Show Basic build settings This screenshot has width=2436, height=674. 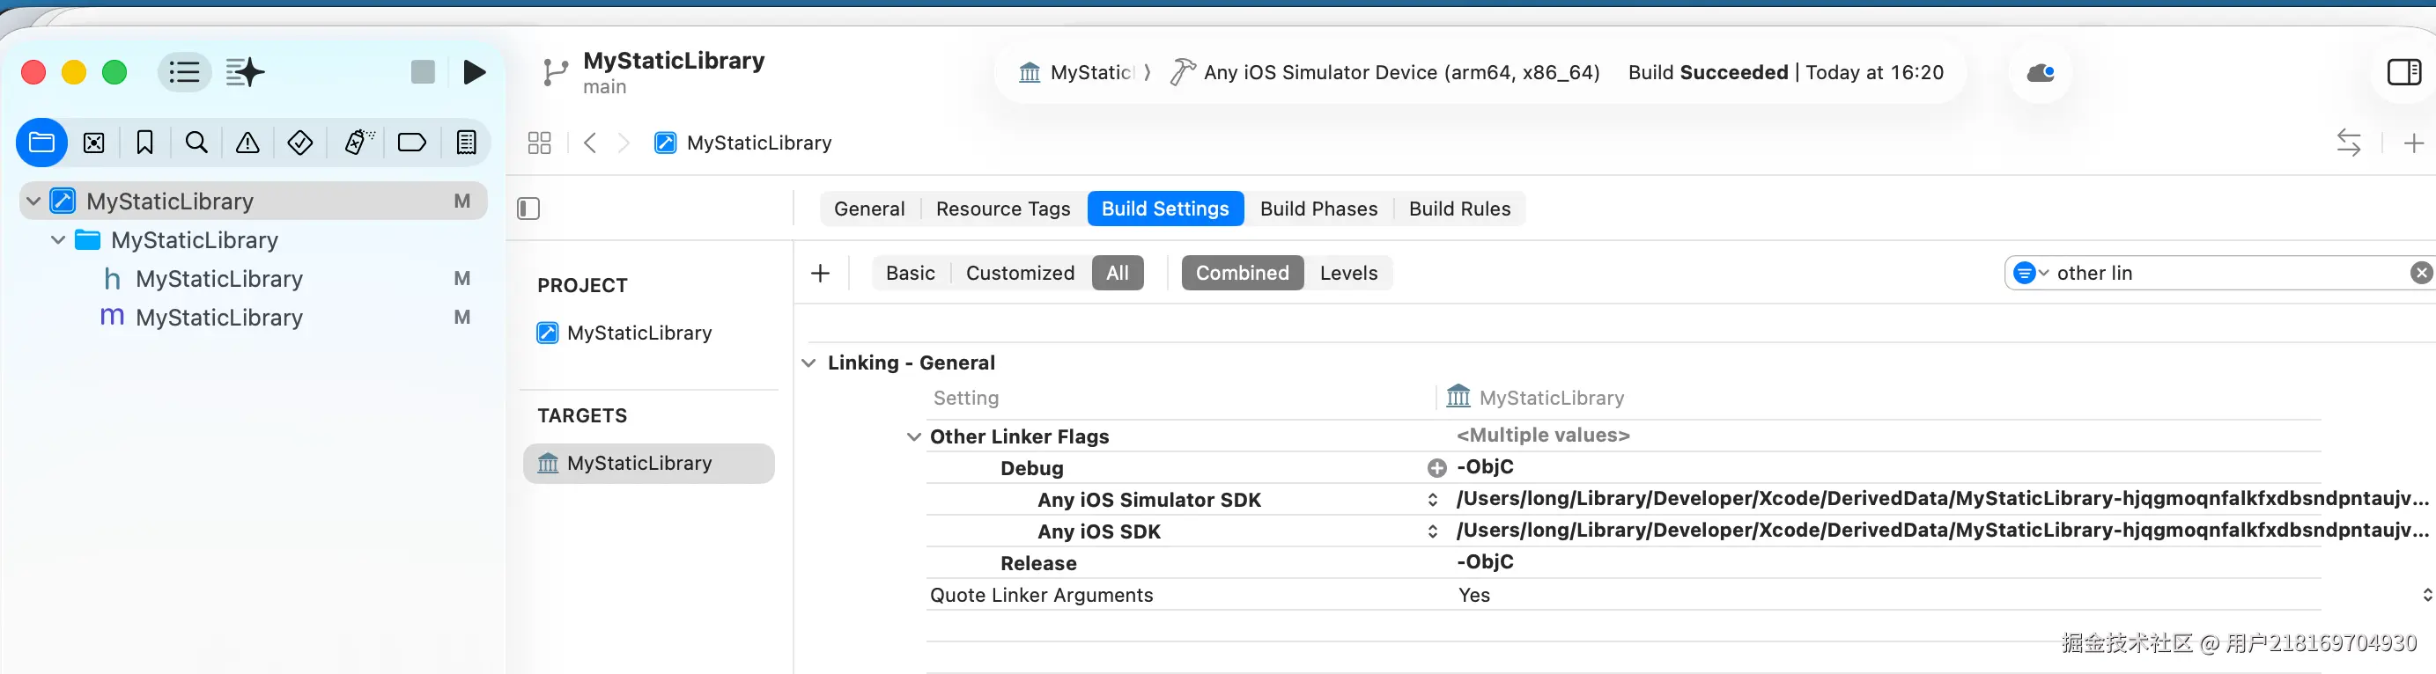coord(910,273)
